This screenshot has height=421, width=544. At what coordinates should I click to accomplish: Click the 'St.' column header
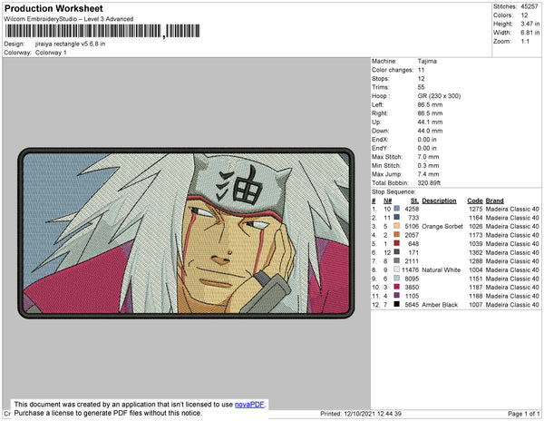[x=414, y=201]
